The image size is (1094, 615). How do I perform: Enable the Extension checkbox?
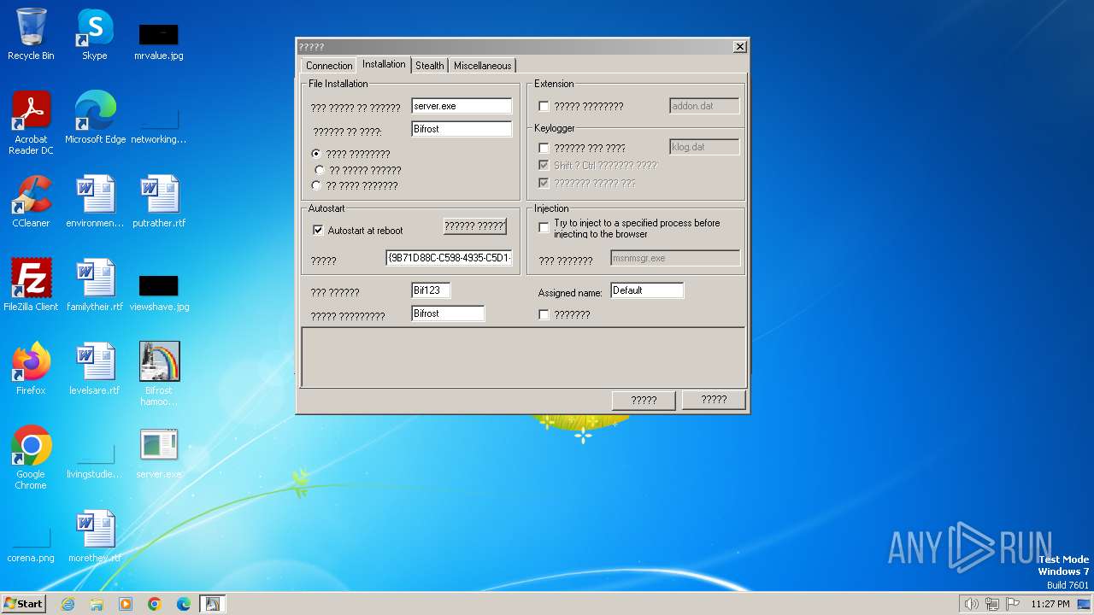(x=544, y=107)
